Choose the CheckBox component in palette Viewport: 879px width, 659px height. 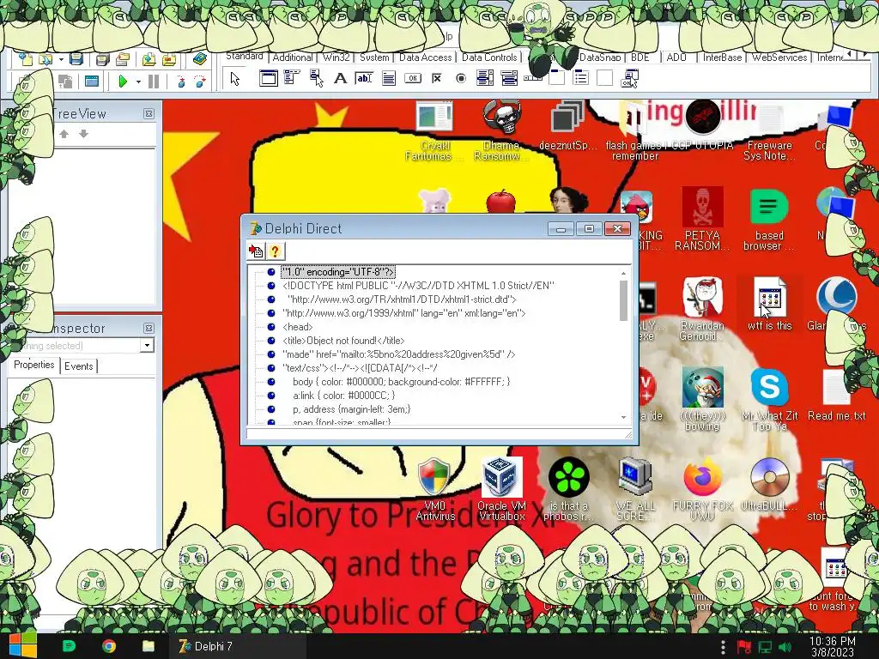(x=437, y=78)
